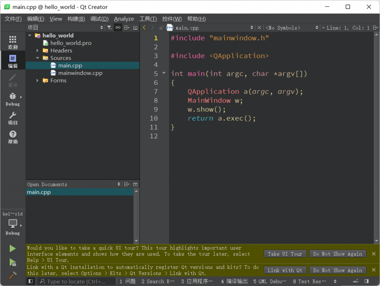Open the 构建(B) menu
380x286 pixels.
pyautogui.click(x=76, y=19)
